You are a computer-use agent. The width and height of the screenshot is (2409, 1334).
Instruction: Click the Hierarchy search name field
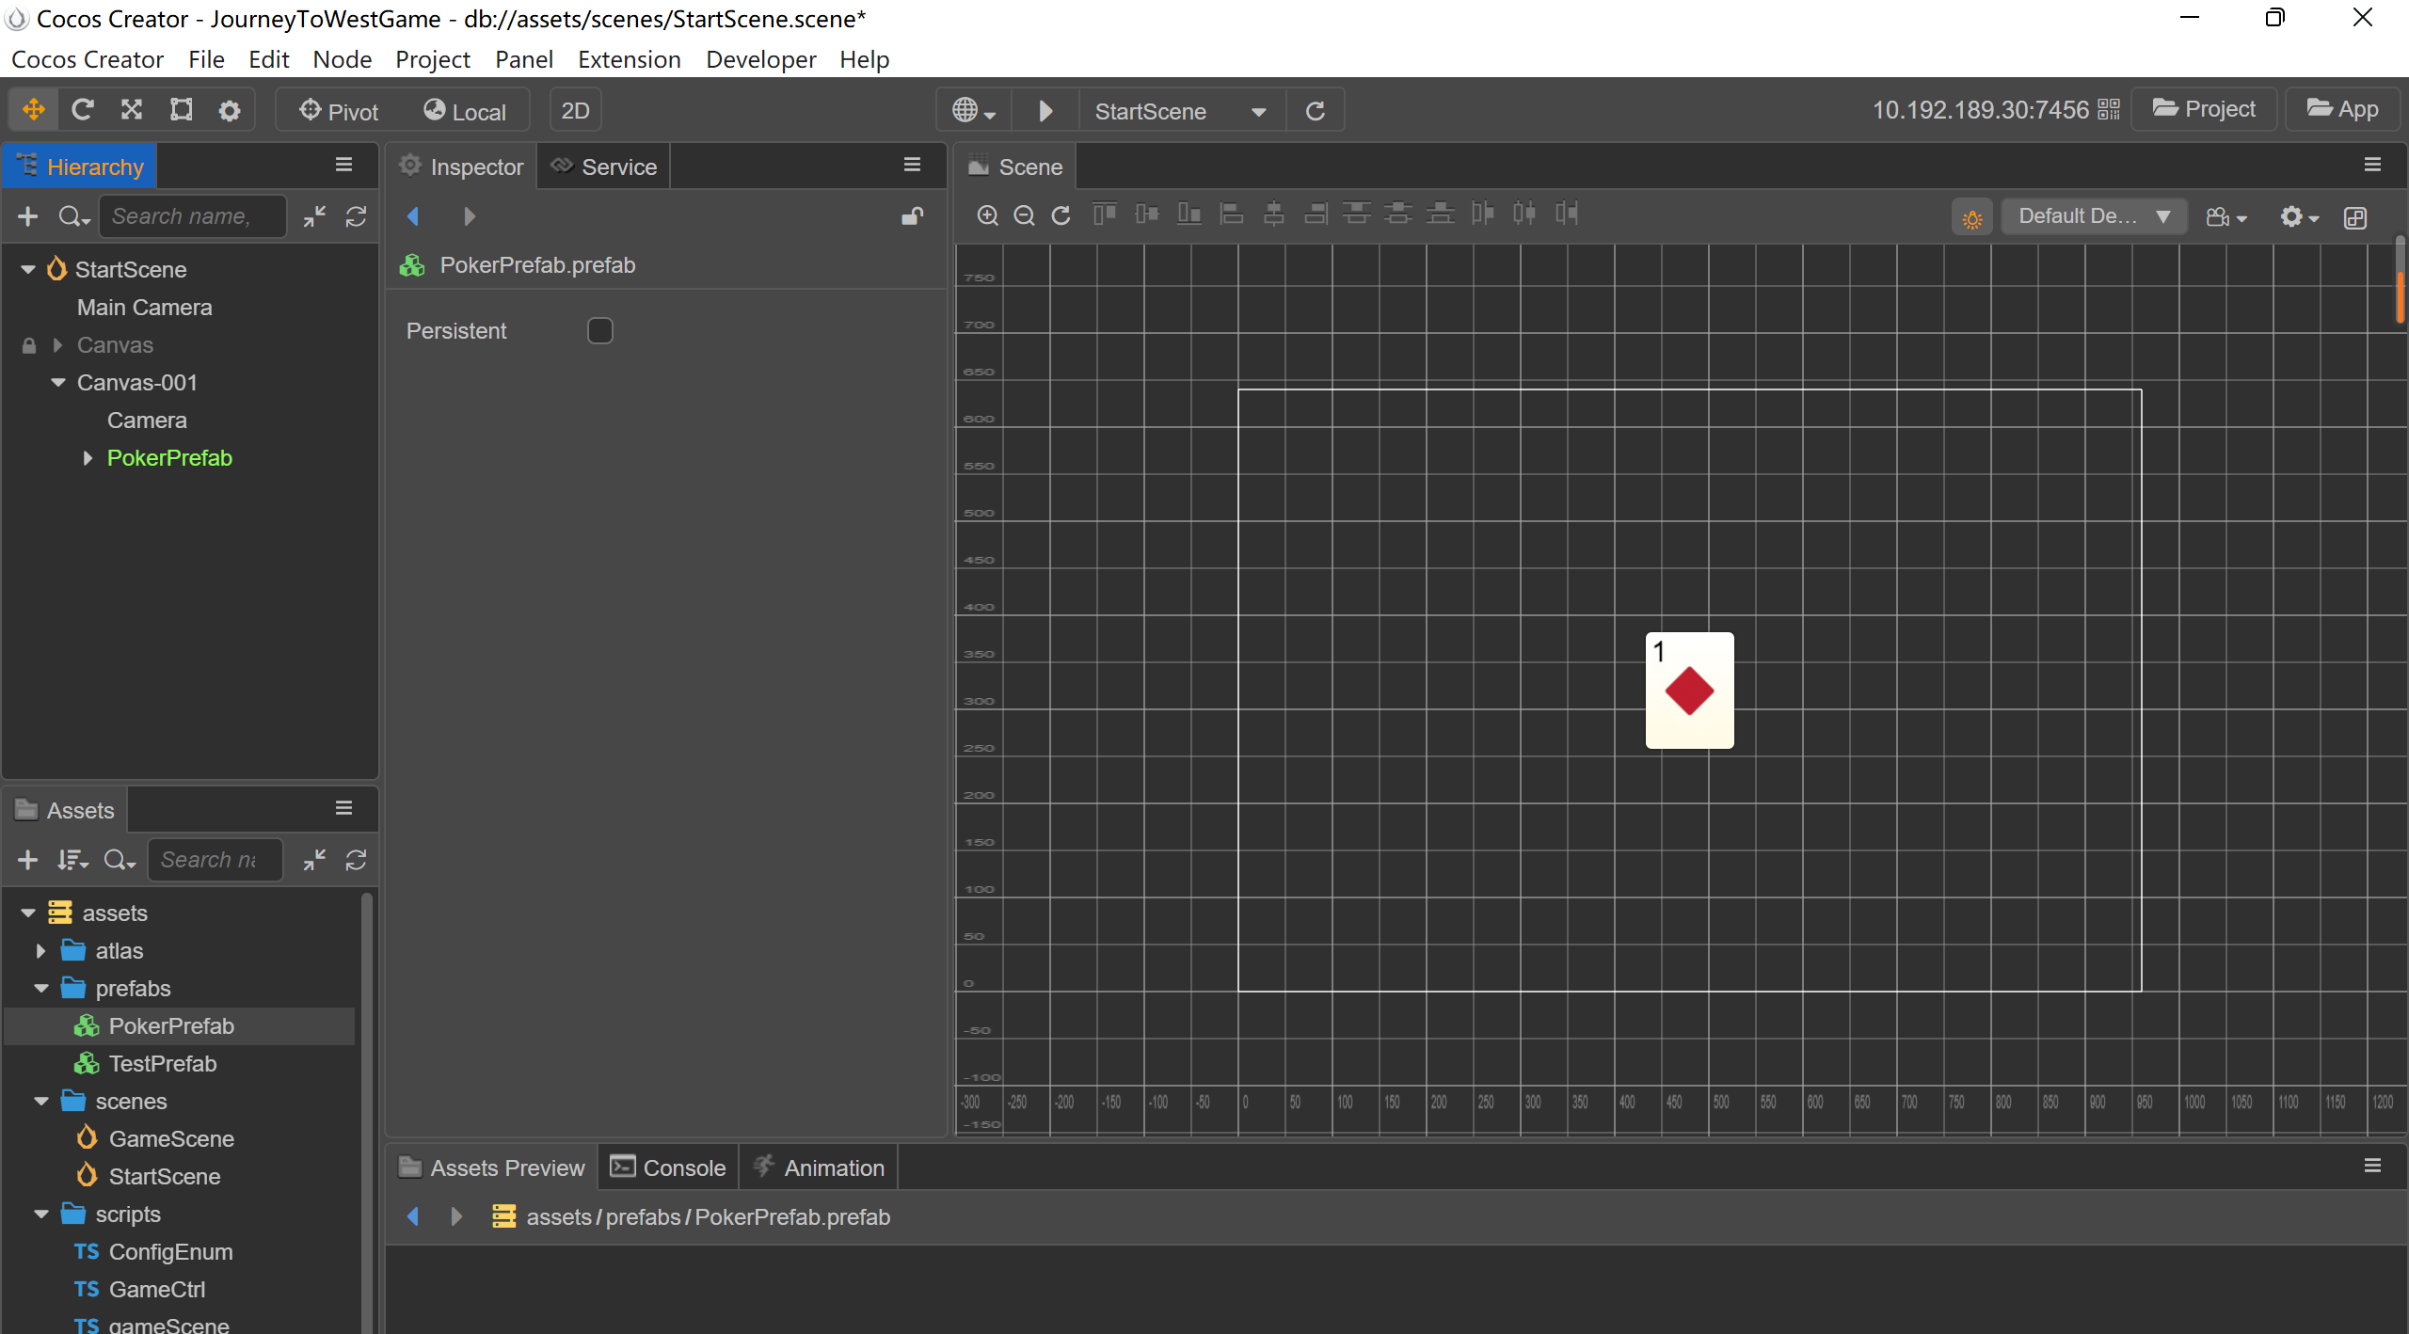pos(192,216)
